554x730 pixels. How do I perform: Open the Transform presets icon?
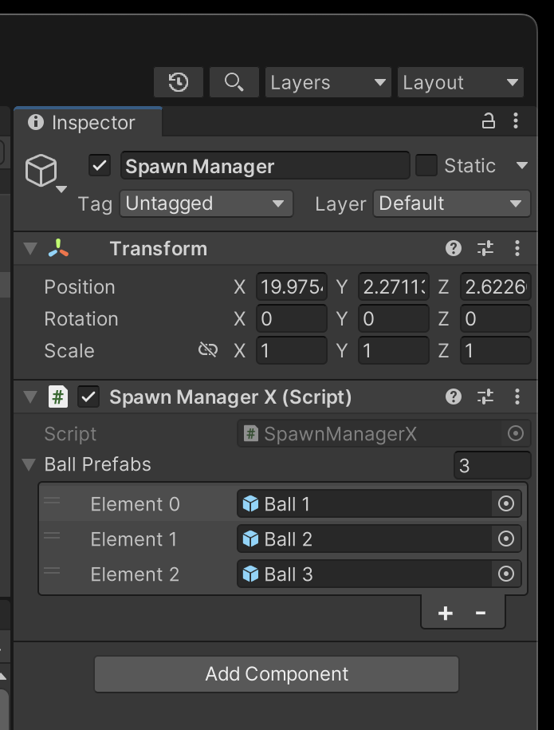(485, 248)
